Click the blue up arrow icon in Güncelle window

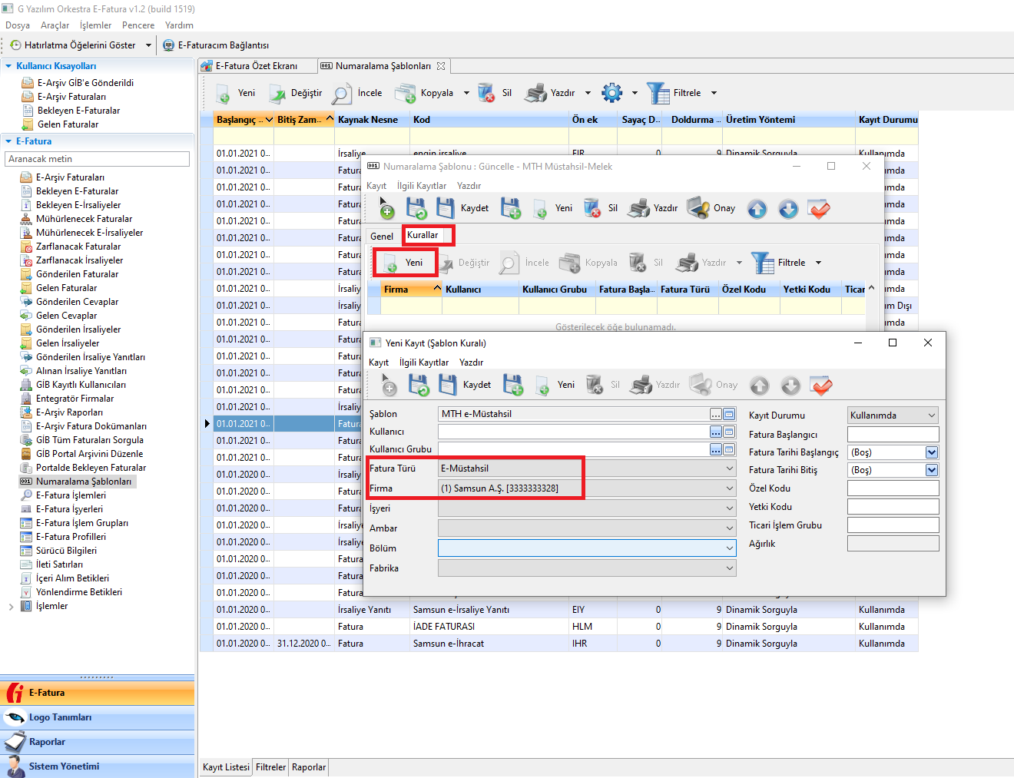[757, 209]
